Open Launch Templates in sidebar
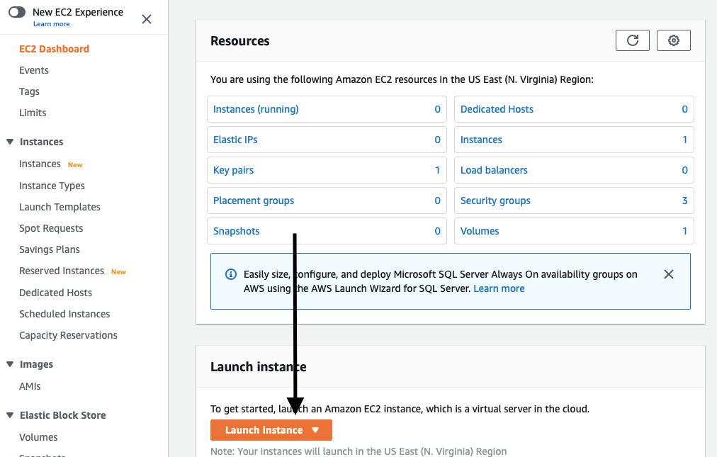The image size is (717, 457). click(x=60, y=207)
